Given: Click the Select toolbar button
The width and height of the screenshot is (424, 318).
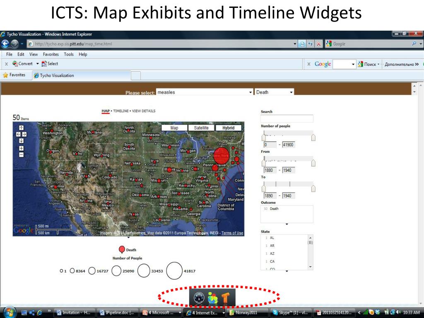Looking at the screenshot, I should (50, 63).
